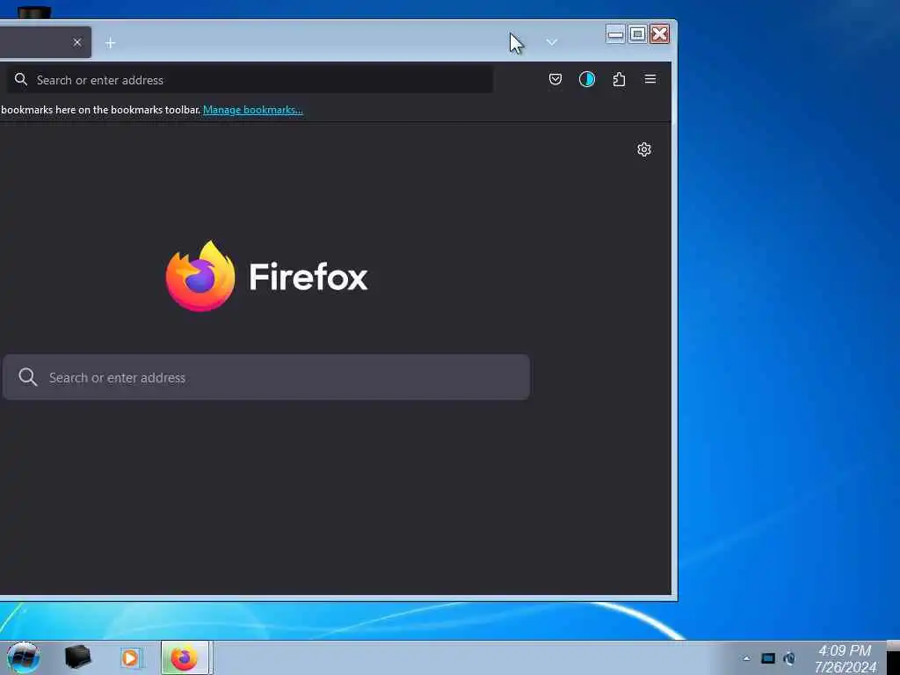This screenshot has height=675, width=900.
Task: Close the current Firefox tab
Action: click(x=77, y=42)
